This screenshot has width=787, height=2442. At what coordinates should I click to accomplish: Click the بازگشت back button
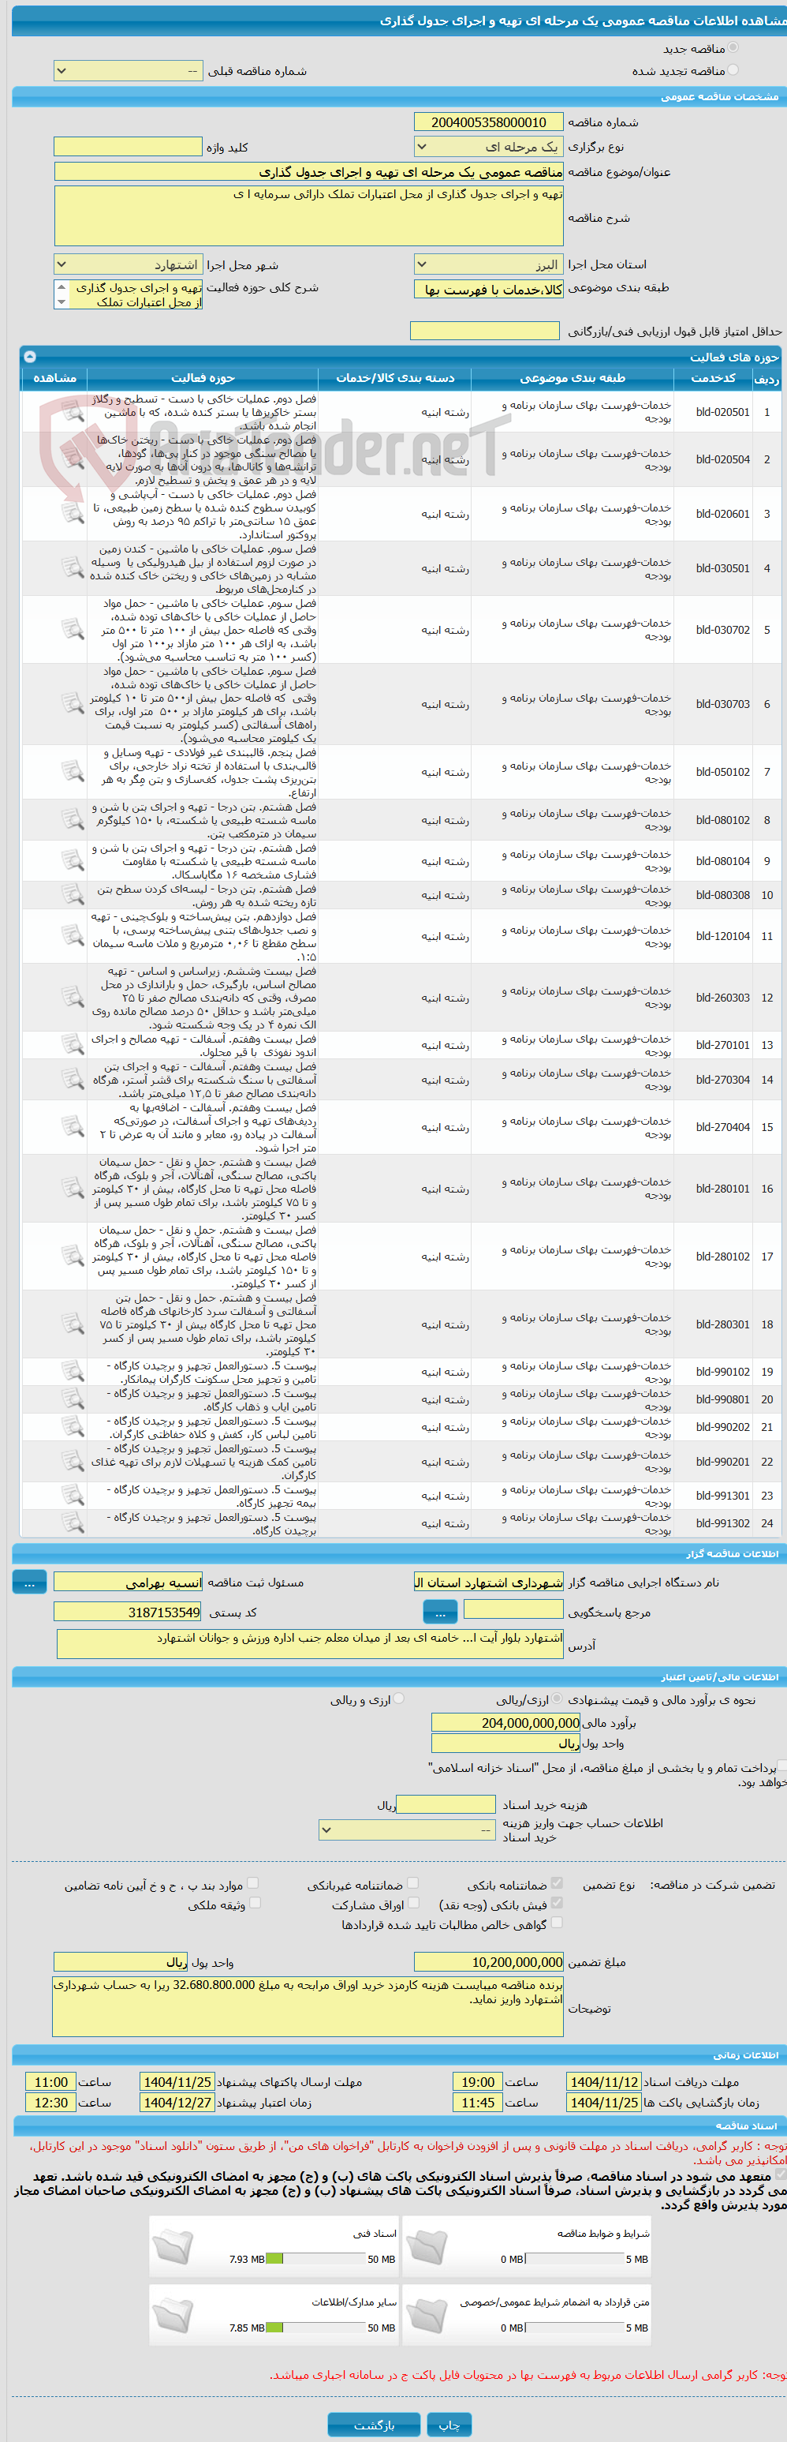pos(374,2424)
